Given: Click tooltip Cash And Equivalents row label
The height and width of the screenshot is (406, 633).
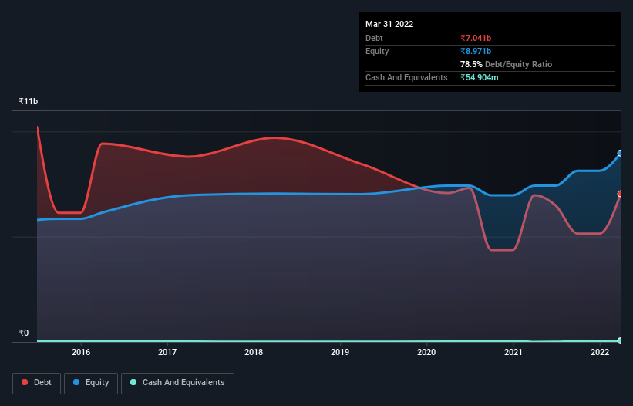Looking at the screenshot, I should 406,77.
